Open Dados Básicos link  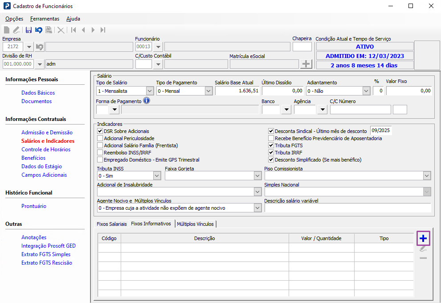pyautogui.click(x=38, y=93)
